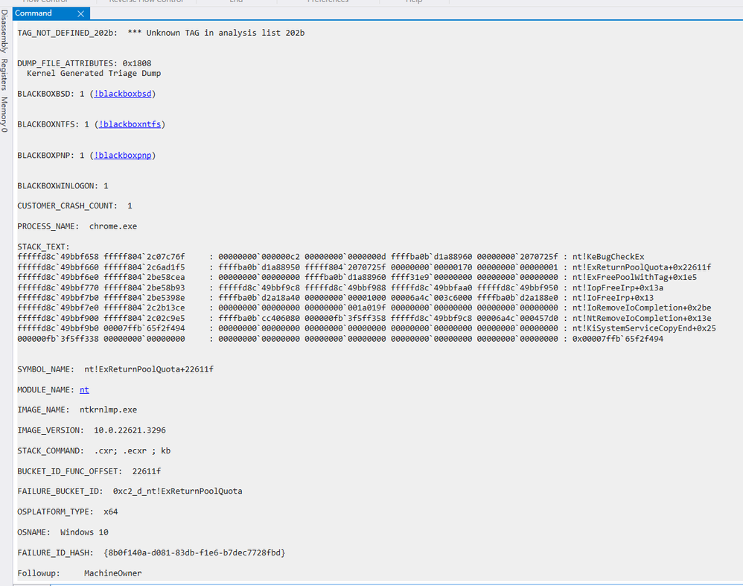743x586 pixels.
Task: Click STACK_COMMAND .cxr; .ecxr ; kb
Action: [94, 450]
